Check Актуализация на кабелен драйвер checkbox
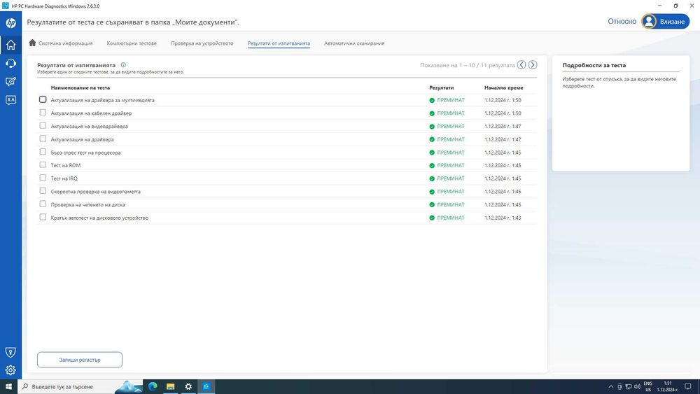 43,113
